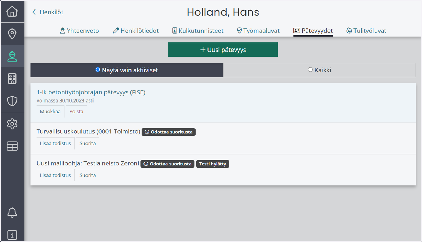422x242 pixels.
Task: Click the Uusi pätevyys button
Action: 223,50
